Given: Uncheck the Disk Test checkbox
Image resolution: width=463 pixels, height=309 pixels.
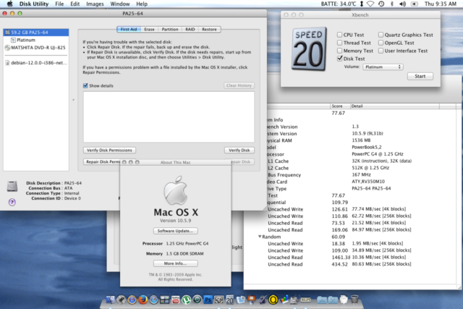Looking at the screenshot, I should coord(339,59).
